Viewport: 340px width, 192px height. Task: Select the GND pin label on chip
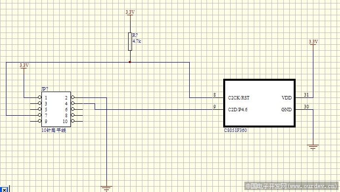point(286,110)
